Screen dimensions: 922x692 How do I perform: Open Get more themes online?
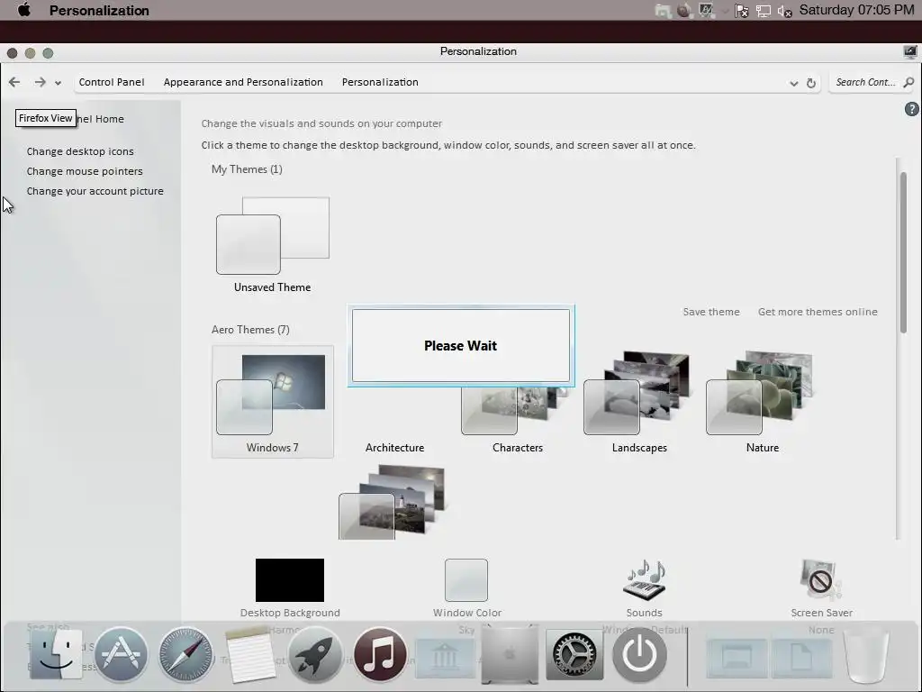pyautogui.click(x=818, y=312)
